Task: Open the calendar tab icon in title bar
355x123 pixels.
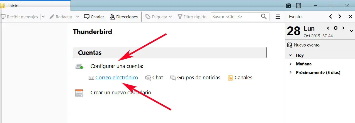Action: pyautogui.click(x=289, y=6)
